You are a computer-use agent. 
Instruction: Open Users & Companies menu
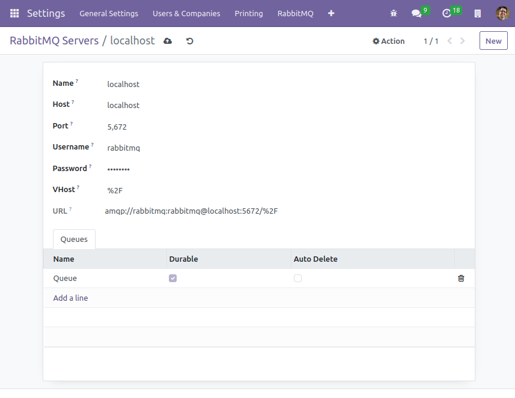tap(186, 13)
